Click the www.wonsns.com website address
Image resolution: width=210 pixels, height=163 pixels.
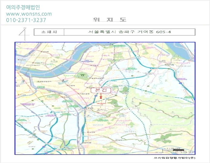coord(29,14)
